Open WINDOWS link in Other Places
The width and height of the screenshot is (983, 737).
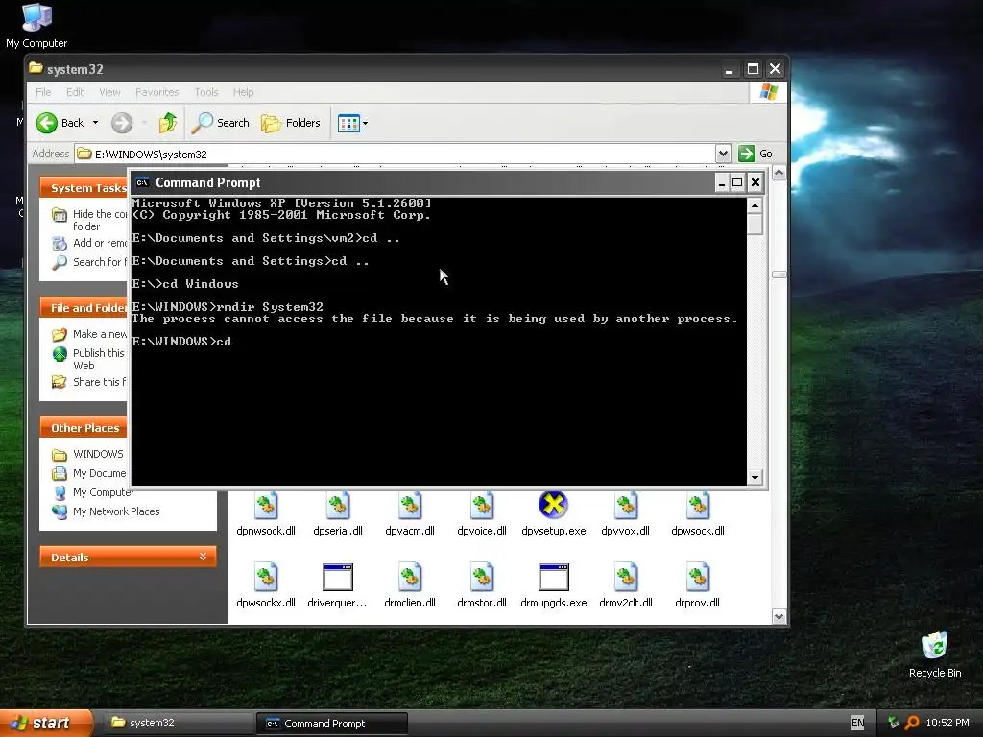coord(98,454)
